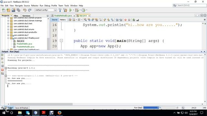Click the Open Project toolbar icon

coord(14,10)
